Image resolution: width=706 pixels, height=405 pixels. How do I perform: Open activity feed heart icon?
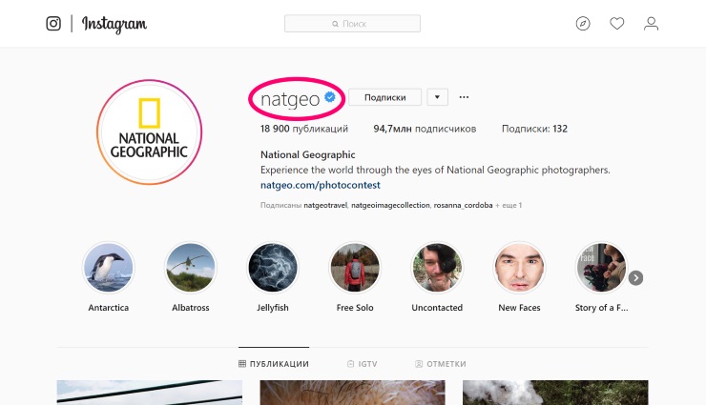coord(617,23)
